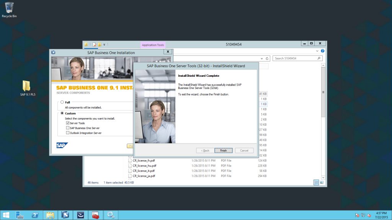Select the SAP 9.1 PL5 desktop folder
This screenshot has width=392, height=220.
[x=28, y=88]
